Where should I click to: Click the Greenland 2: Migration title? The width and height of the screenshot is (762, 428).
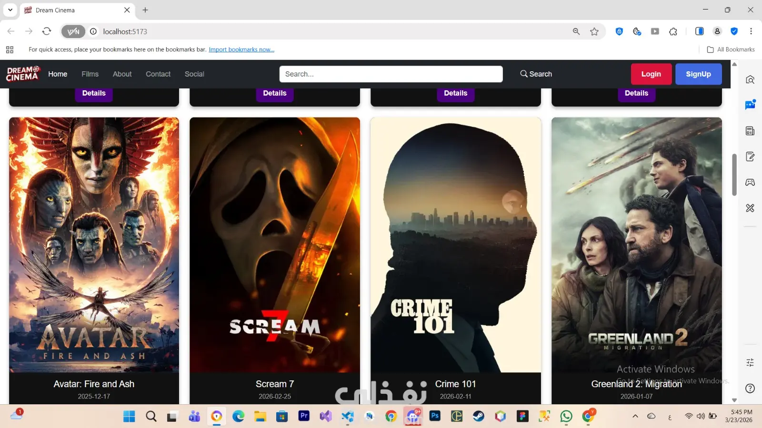[x=637, y=384]
